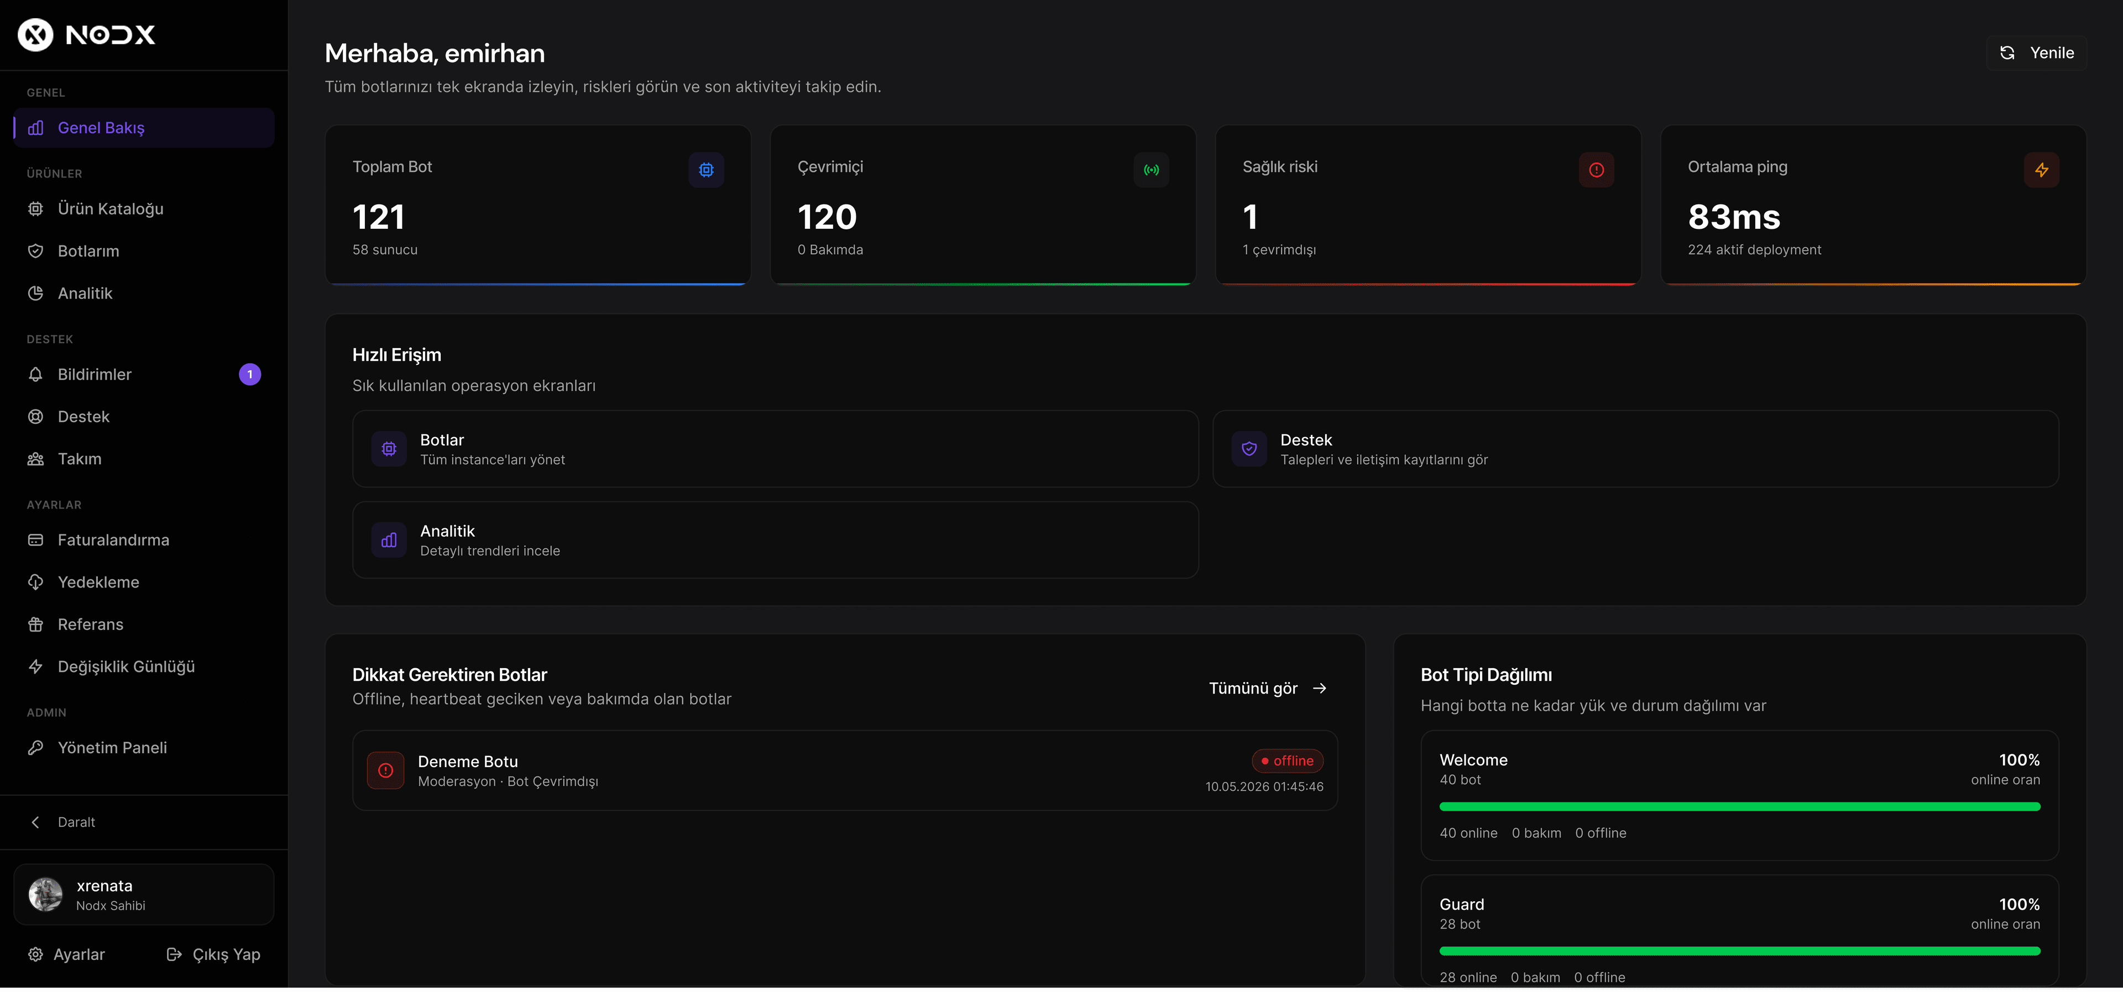The image size is (2123, 992).
Task: Click the Welcome online rate progress bar
Action: click(x=1740, y=807)
